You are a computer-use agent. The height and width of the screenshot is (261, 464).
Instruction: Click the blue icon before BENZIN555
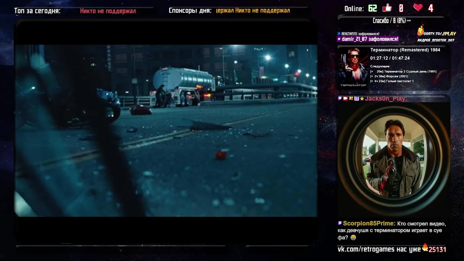pyautogui.click(x=339, y=34)
